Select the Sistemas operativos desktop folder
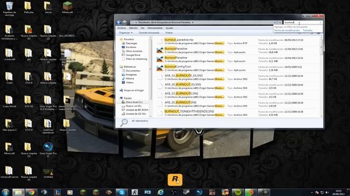The image size is (350, 196). coord(48,126)
